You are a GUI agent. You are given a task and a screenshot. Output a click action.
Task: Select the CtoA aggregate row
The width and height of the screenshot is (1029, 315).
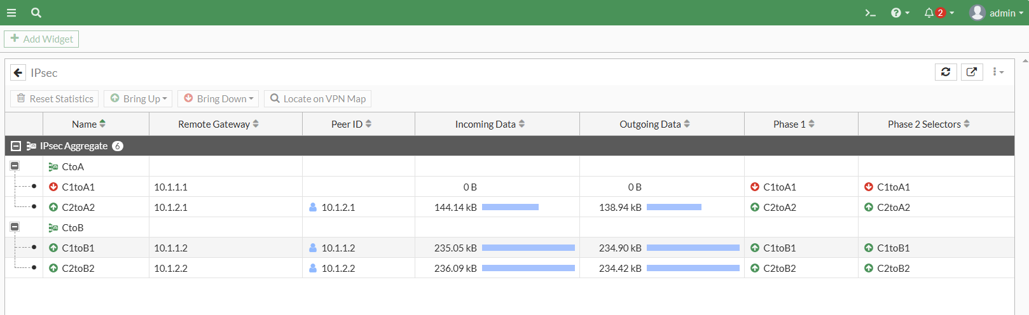pos(509,166)
